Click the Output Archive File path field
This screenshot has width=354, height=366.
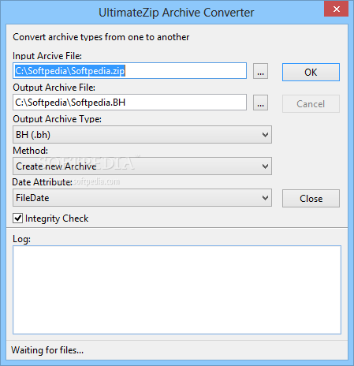click(129, 103)
